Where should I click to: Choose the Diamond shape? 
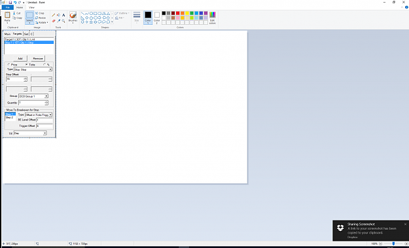pos(87,18)
